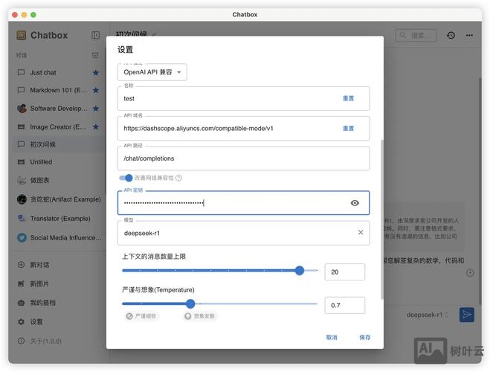
Task: Open the three-dots more menu
Action: coord(469,35)
